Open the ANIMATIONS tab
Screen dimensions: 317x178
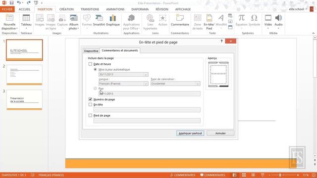coord(115,9)
